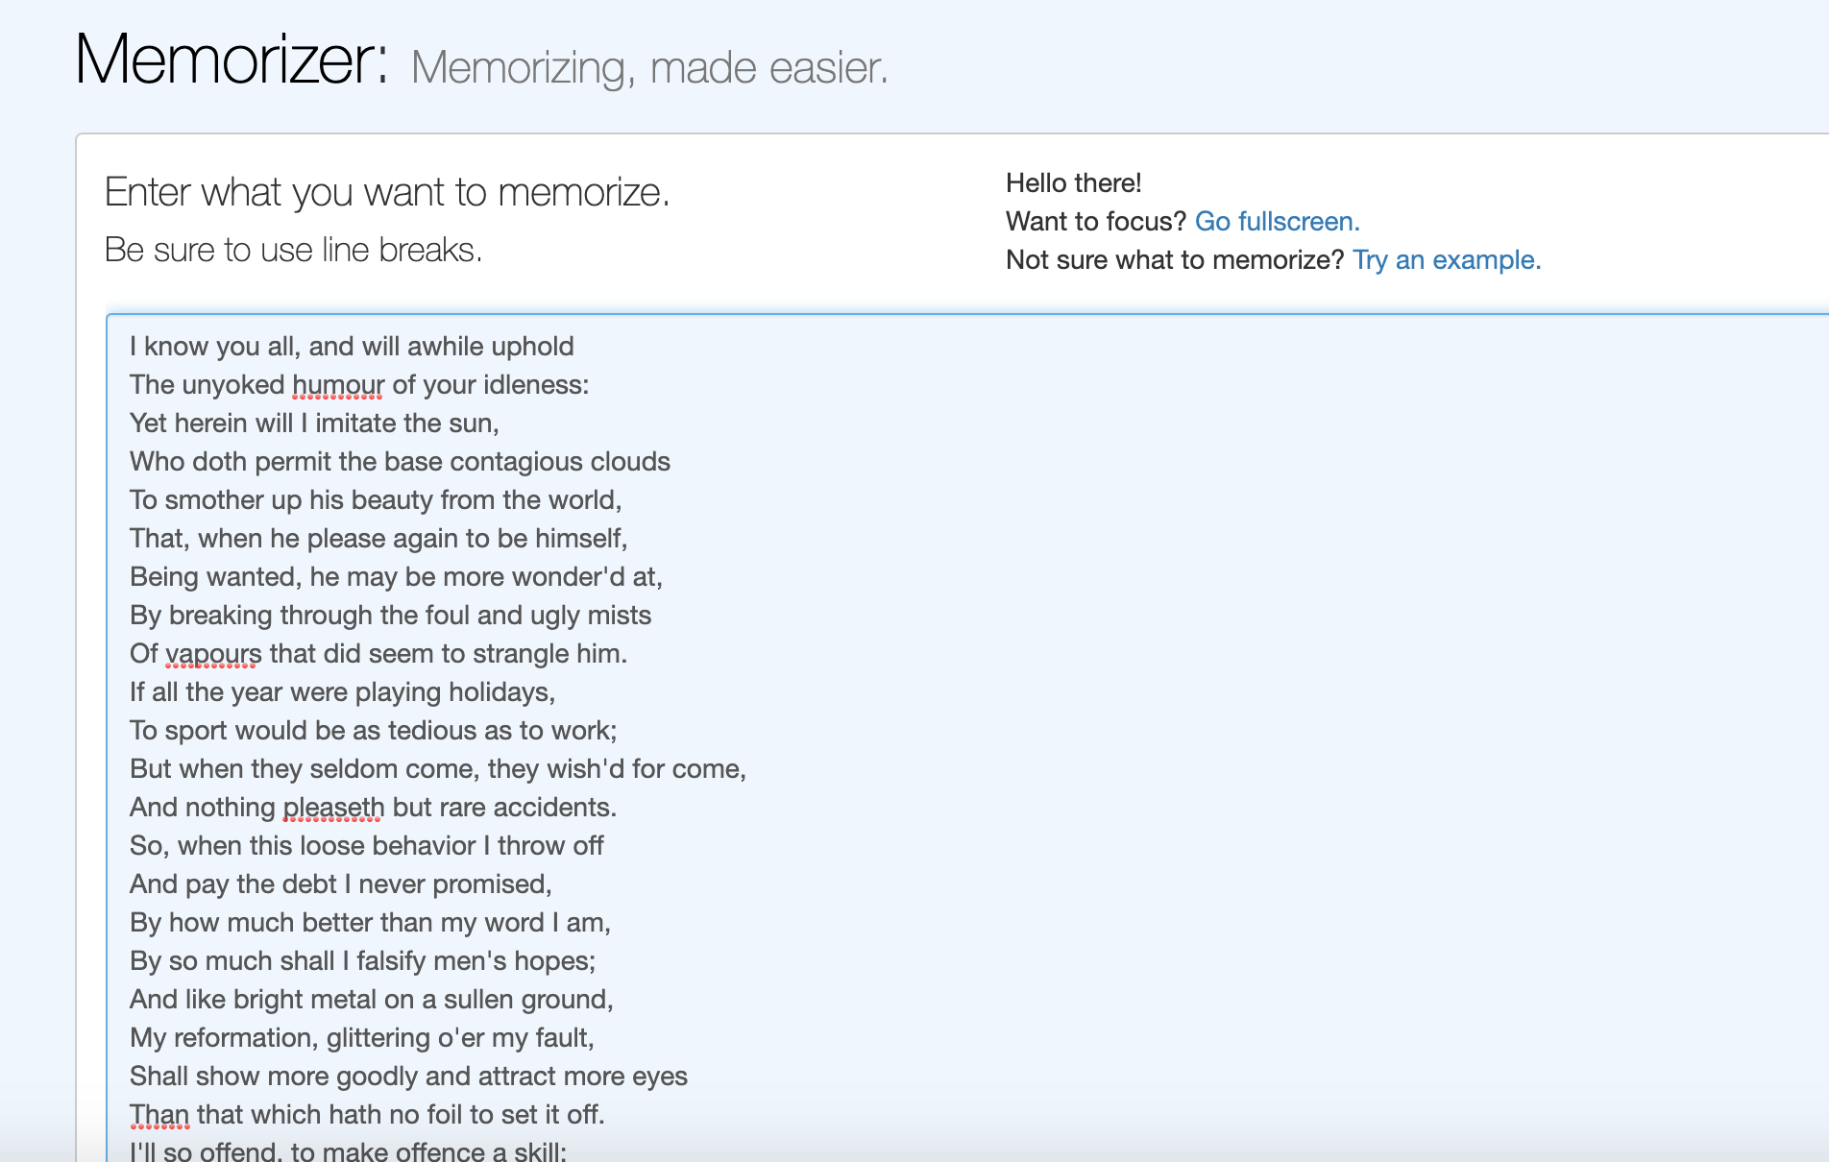Click the line "My reformation, glittering o'er my fault"

coord(362,1037)
